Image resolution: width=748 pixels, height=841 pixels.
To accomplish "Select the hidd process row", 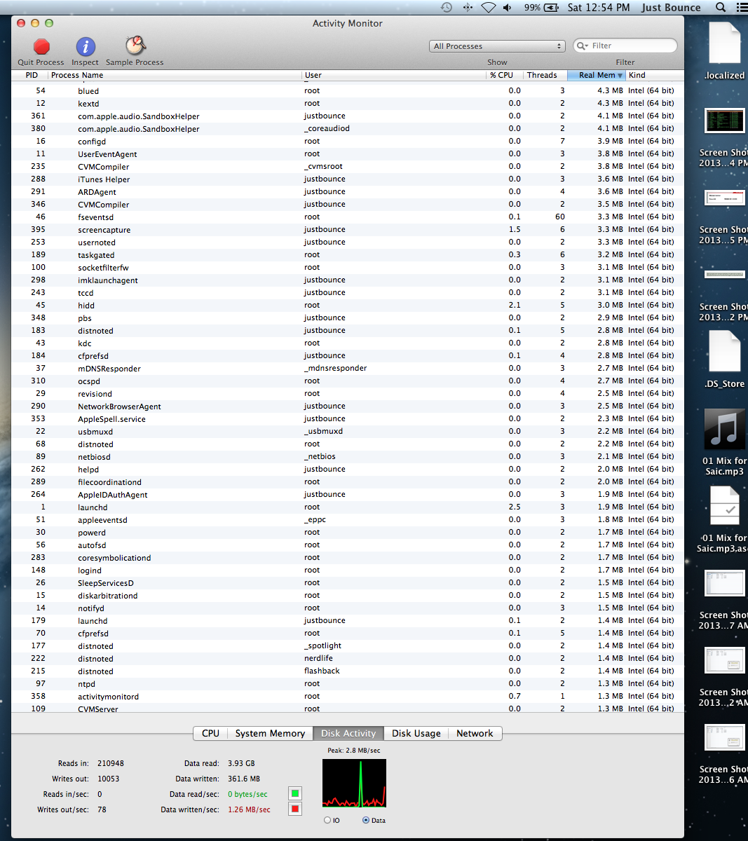I will (347, 305).
